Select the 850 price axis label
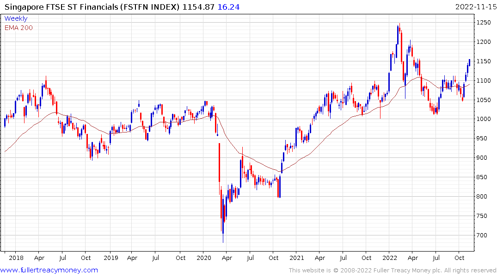This screenshot has height=277, width=497. (x=482, y=177)
